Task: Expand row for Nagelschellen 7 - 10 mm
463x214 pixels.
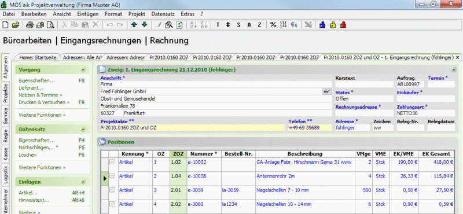Action: tap(112, 190)
